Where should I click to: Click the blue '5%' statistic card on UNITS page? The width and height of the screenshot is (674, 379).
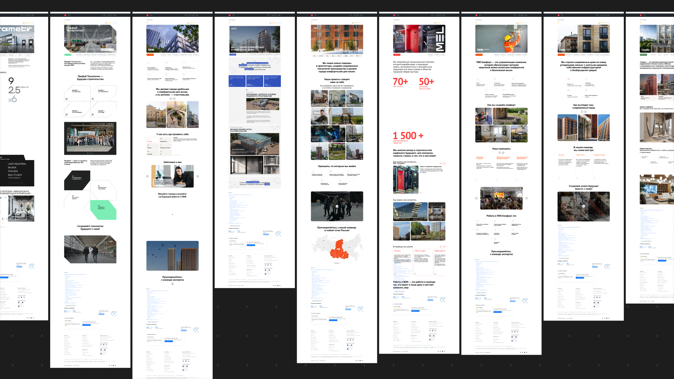coord(272,81)
